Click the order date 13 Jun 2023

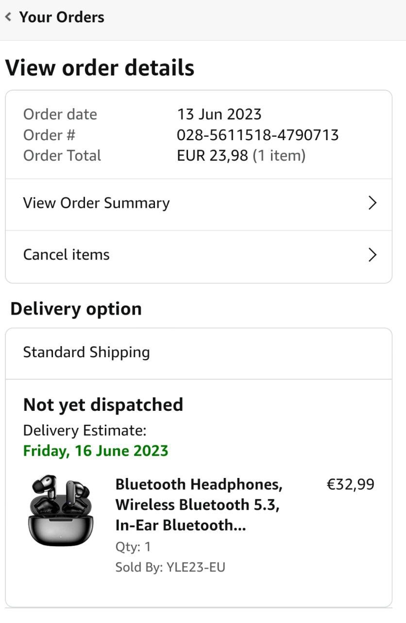tap(219, 114)
